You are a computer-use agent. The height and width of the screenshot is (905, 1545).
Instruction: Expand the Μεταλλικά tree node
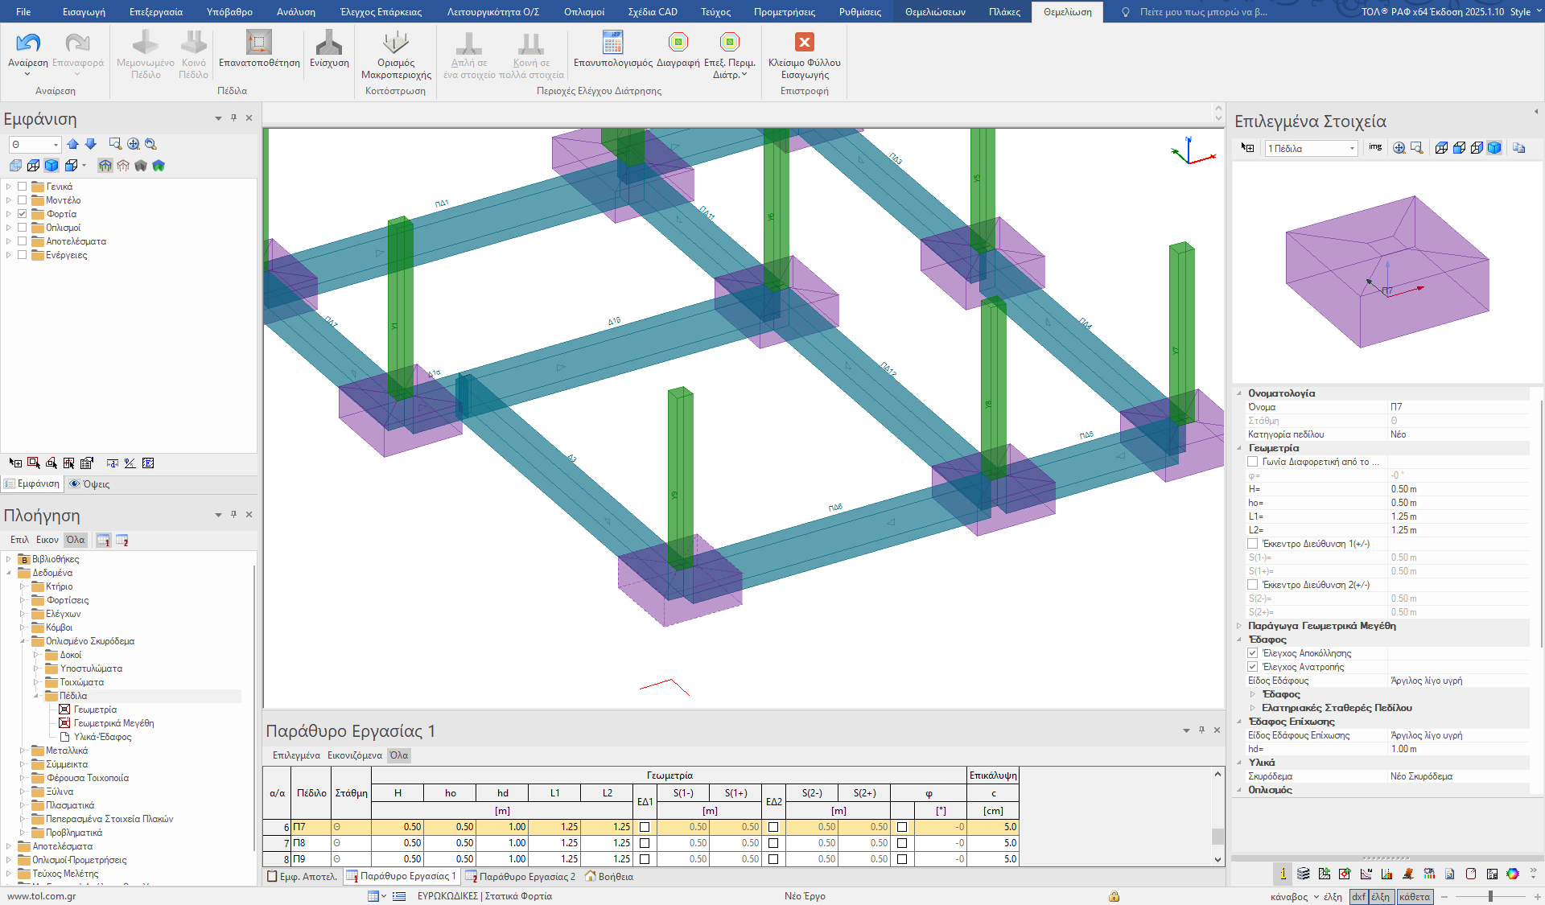click(x=23, y=751)
